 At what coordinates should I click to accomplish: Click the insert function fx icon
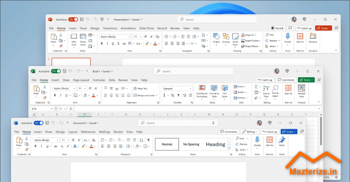pyautogui.click(x=71, y=109)
